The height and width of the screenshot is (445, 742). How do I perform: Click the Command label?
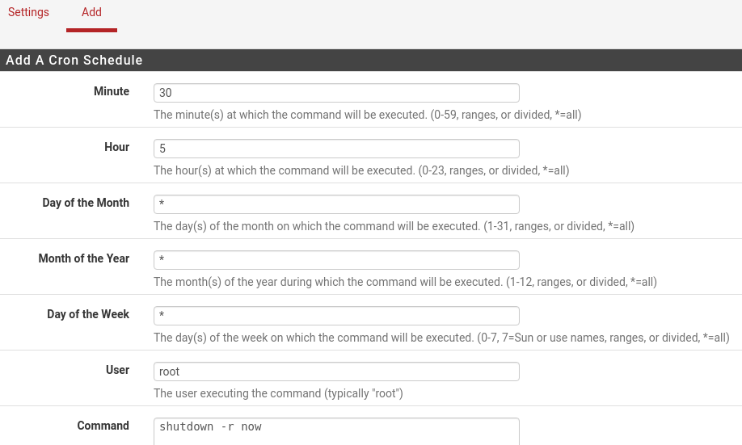(103, 426)
